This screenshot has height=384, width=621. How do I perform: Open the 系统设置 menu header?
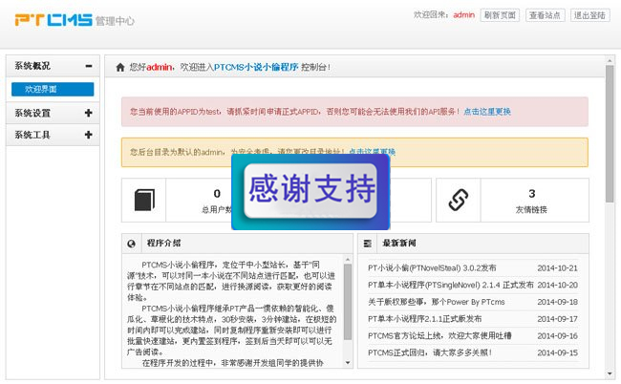53,113
